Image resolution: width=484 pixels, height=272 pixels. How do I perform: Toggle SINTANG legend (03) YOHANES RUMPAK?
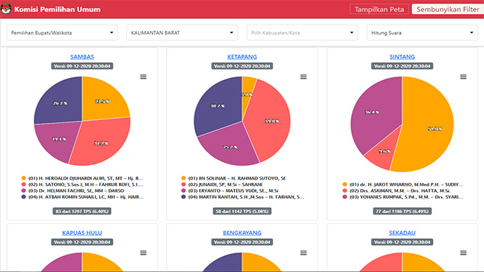click(403, 197)
